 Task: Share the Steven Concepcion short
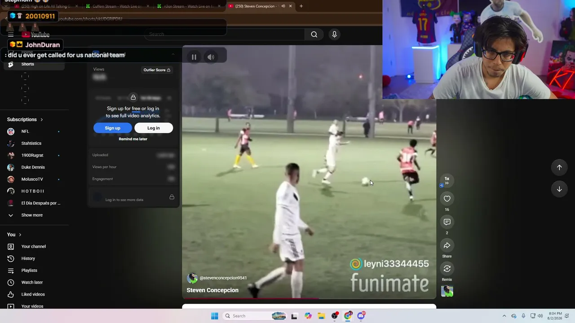coord(447,245)
